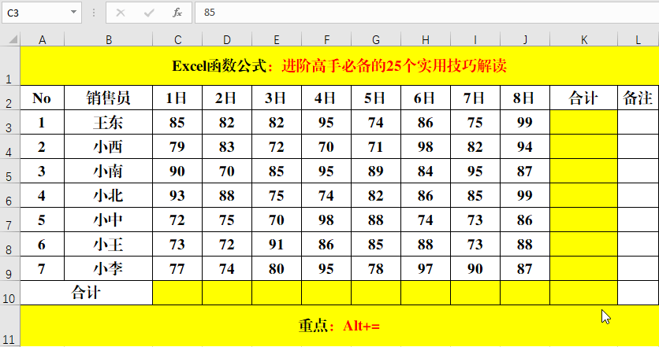The image size is (659, 347).
Task: Click 王东's empty 备注 cell
Action: point(638,122)
